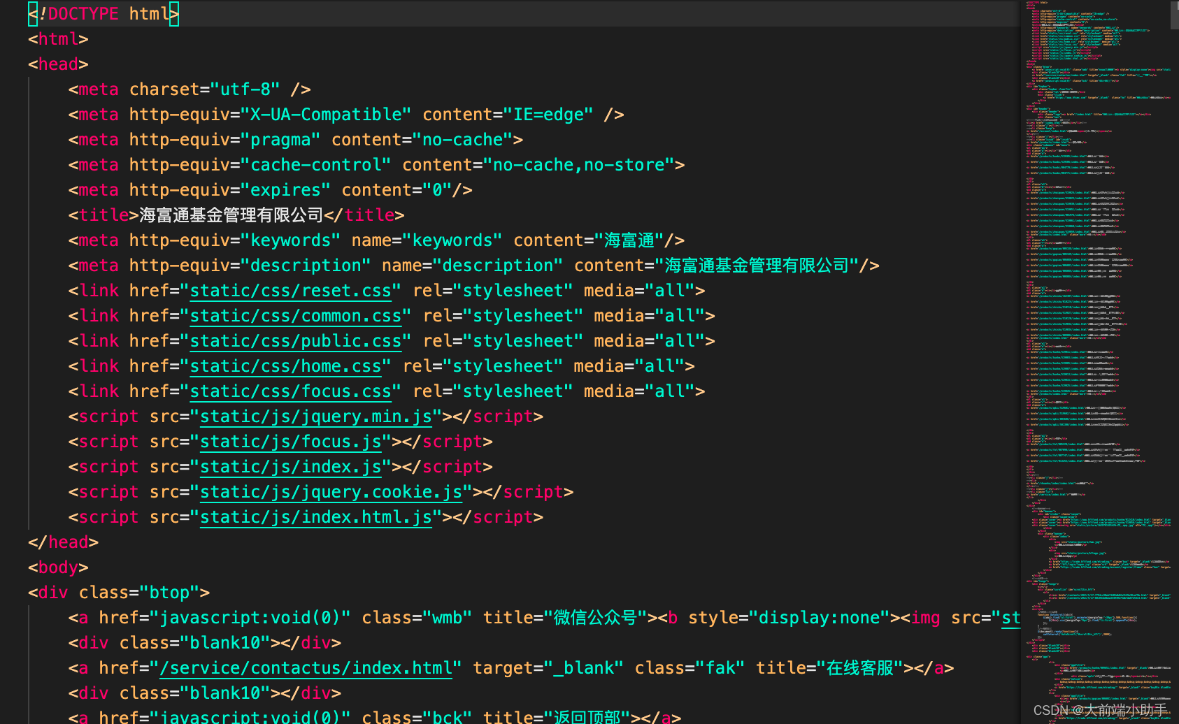1179x724 pixels.
Task: Click the div class="btop" line
Action: (x=119, y=593)
